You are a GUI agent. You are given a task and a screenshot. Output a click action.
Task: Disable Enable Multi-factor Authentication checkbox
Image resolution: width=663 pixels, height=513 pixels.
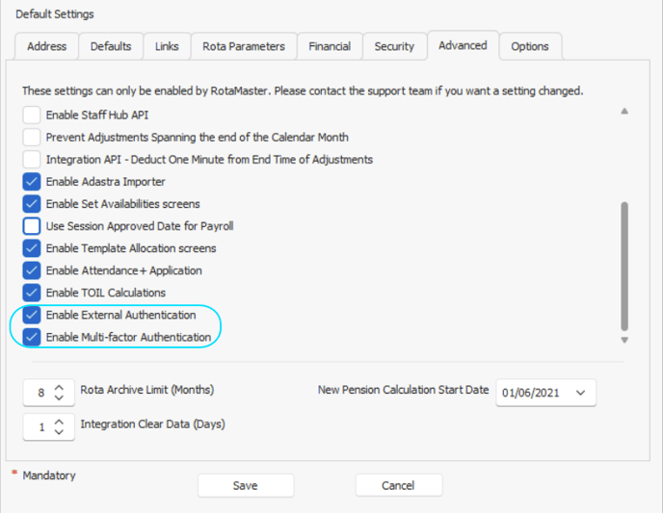(x=32, y=337)
